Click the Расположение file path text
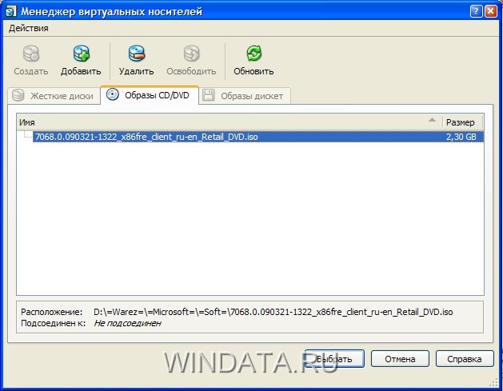This screenshot has height=391, width=503. point(273,312)
